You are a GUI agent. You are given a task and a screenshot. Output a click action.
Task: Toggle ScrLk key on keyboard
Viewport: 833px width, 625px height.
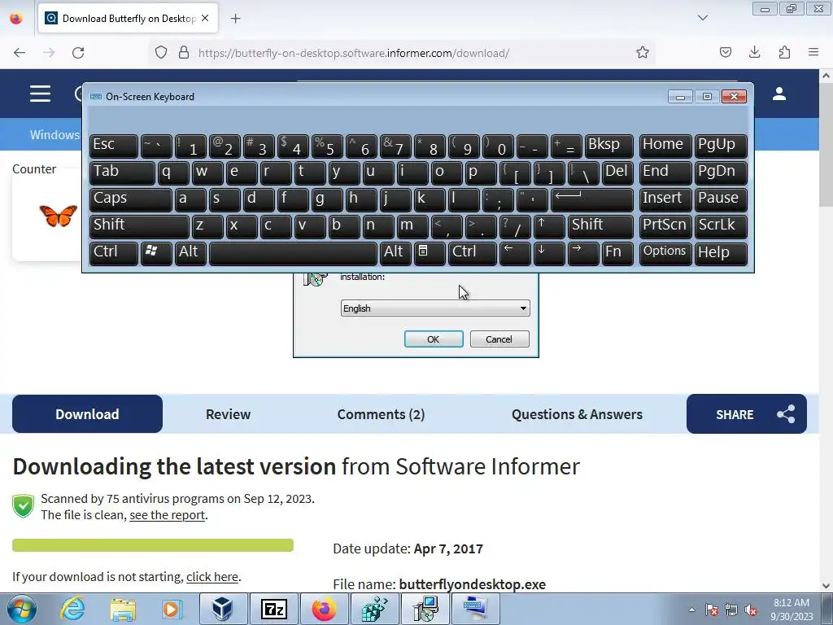(x=721, y=226)
